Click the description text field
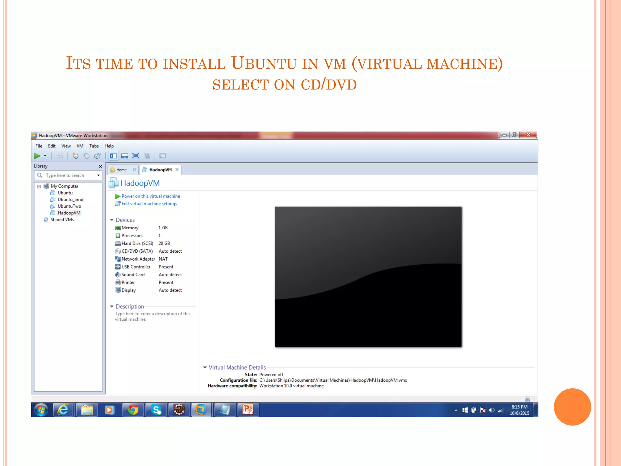621x466 pixels. [x=153, y=316]
